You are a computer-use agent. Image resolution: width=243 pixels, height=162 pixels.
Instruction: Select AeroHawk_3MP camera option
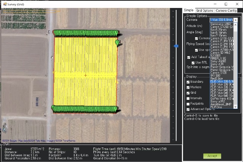(221, 104)
